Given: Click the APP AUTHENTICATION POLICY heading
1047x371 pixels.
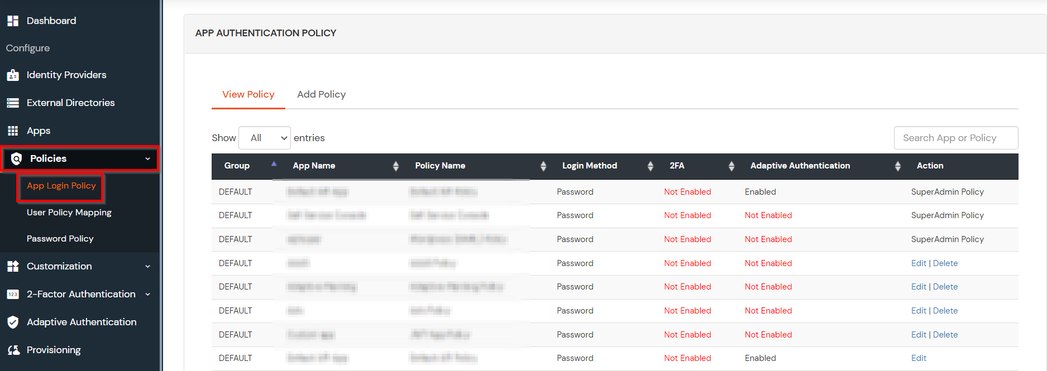Looking at the screenshot, I should click(266, 33).
